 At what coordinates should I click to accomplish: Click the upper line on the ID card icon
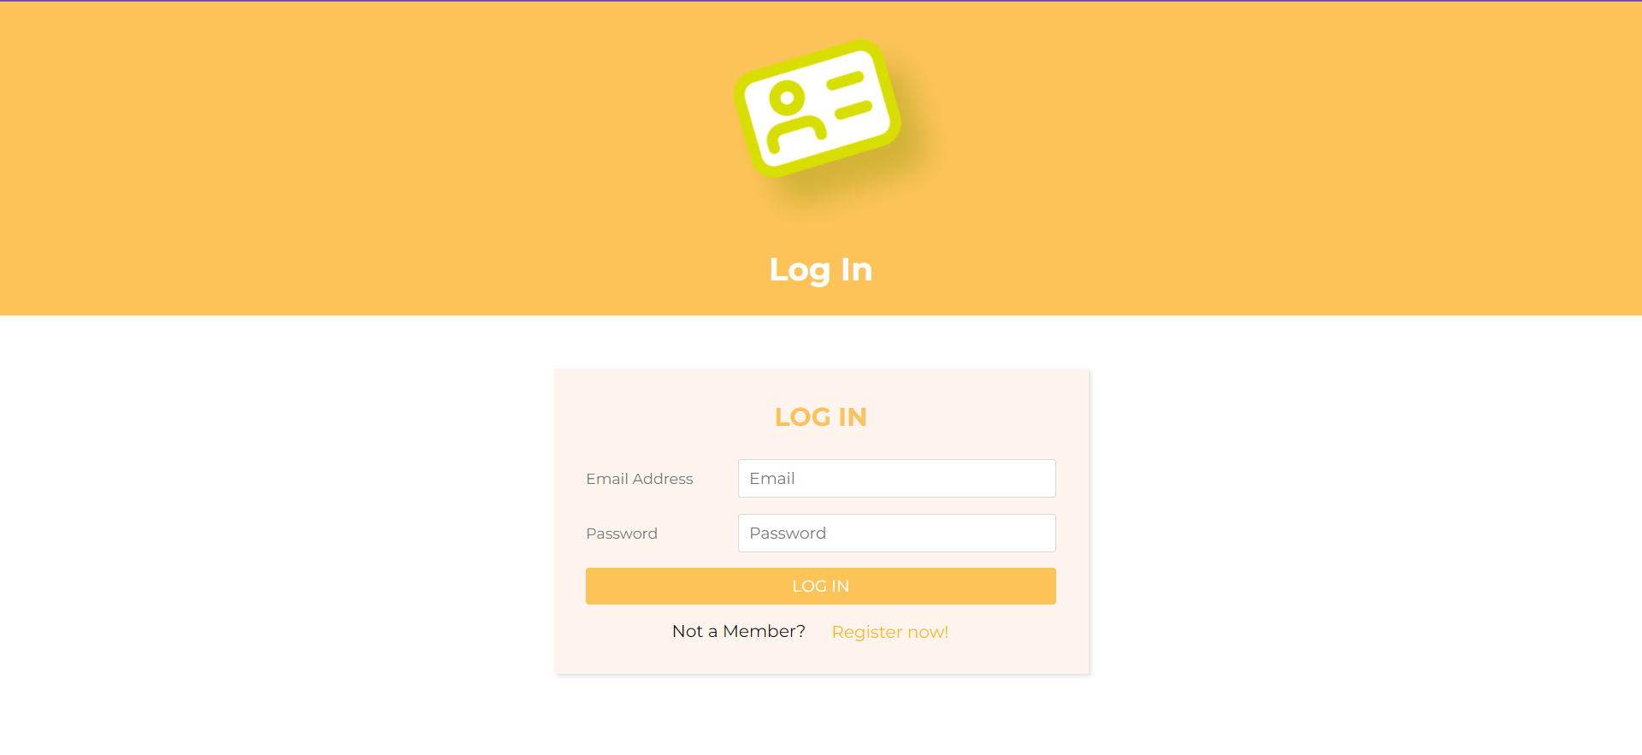pyautogui.click(x=845, y=81)
